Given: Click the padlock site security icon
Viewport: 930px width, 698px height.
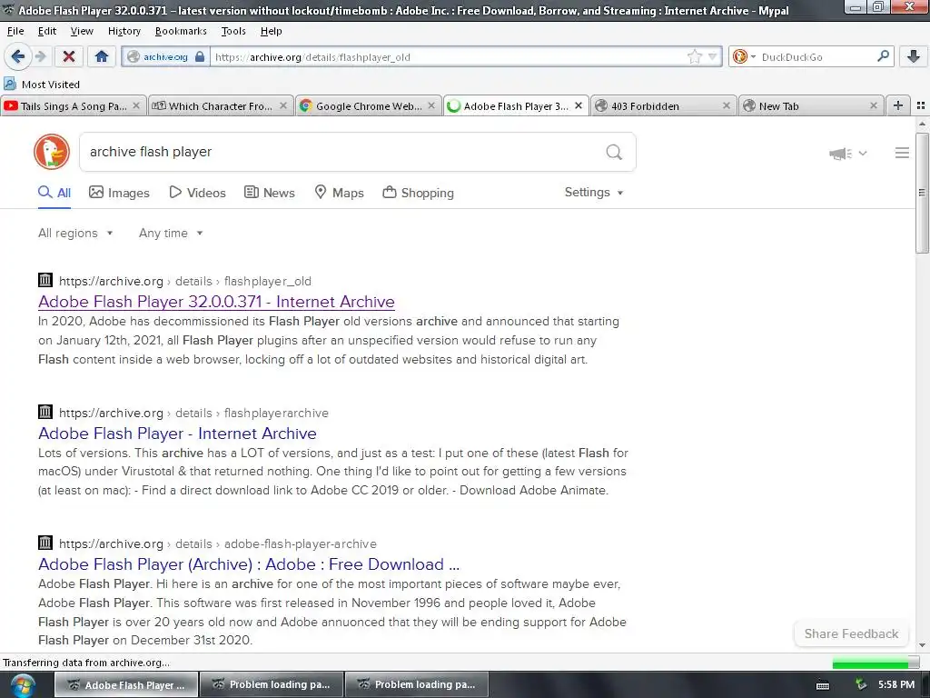Looking at the screenshot, I should tap(200, 57).
